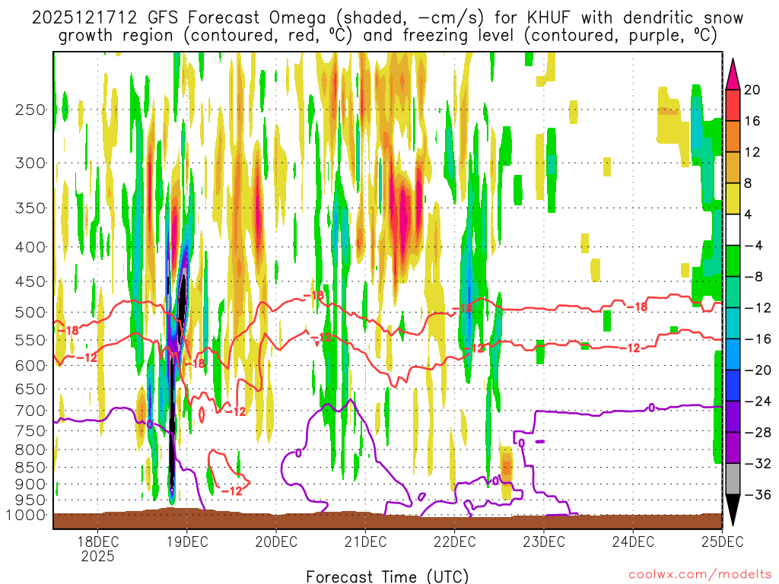Click the white -4 to 4 color bar segment

click(x=733, y=230)
